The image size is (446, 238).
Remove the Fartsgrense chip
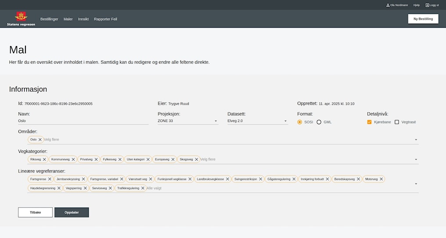[50, 179]
